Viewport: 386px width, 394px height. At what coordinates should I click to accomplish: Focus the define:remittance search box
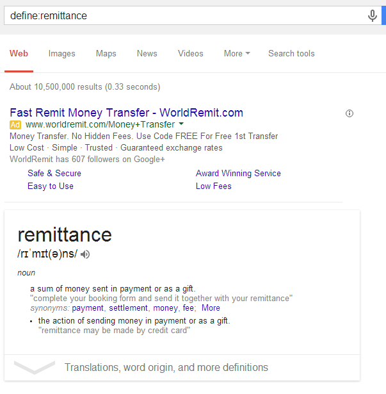click(x=186, y=15)
